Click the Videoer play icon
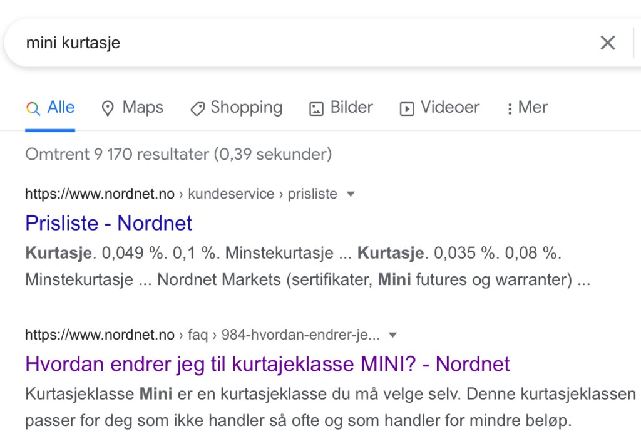 (x=407, y=108)
